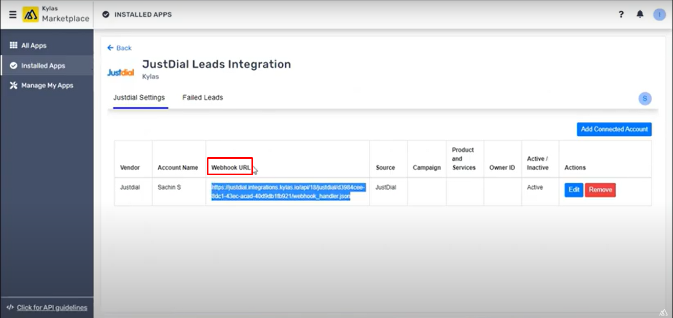Open the help question mark icon
The image size is (673, 318).
(x=621, y=14)
